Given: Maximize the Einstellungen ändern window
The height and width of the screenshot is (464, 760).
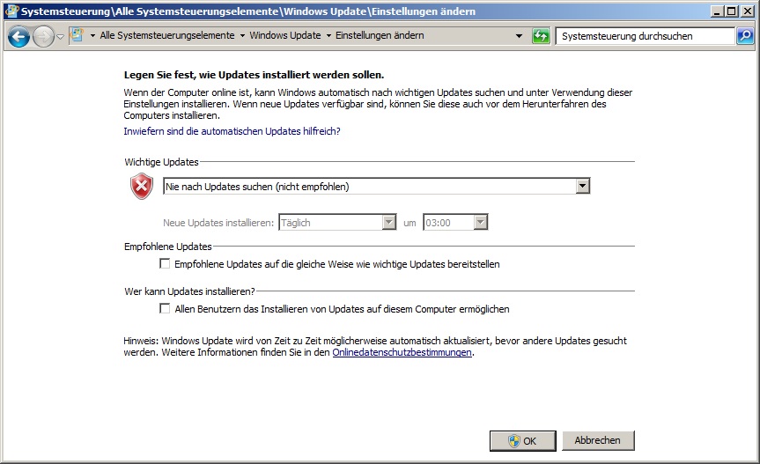Looking at the screenshot, I should (732, 11).
